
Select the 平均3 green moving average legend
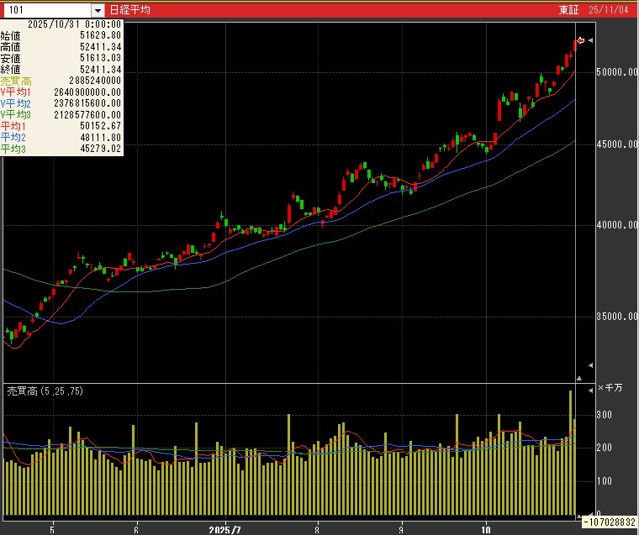click(x=13, y=149)
